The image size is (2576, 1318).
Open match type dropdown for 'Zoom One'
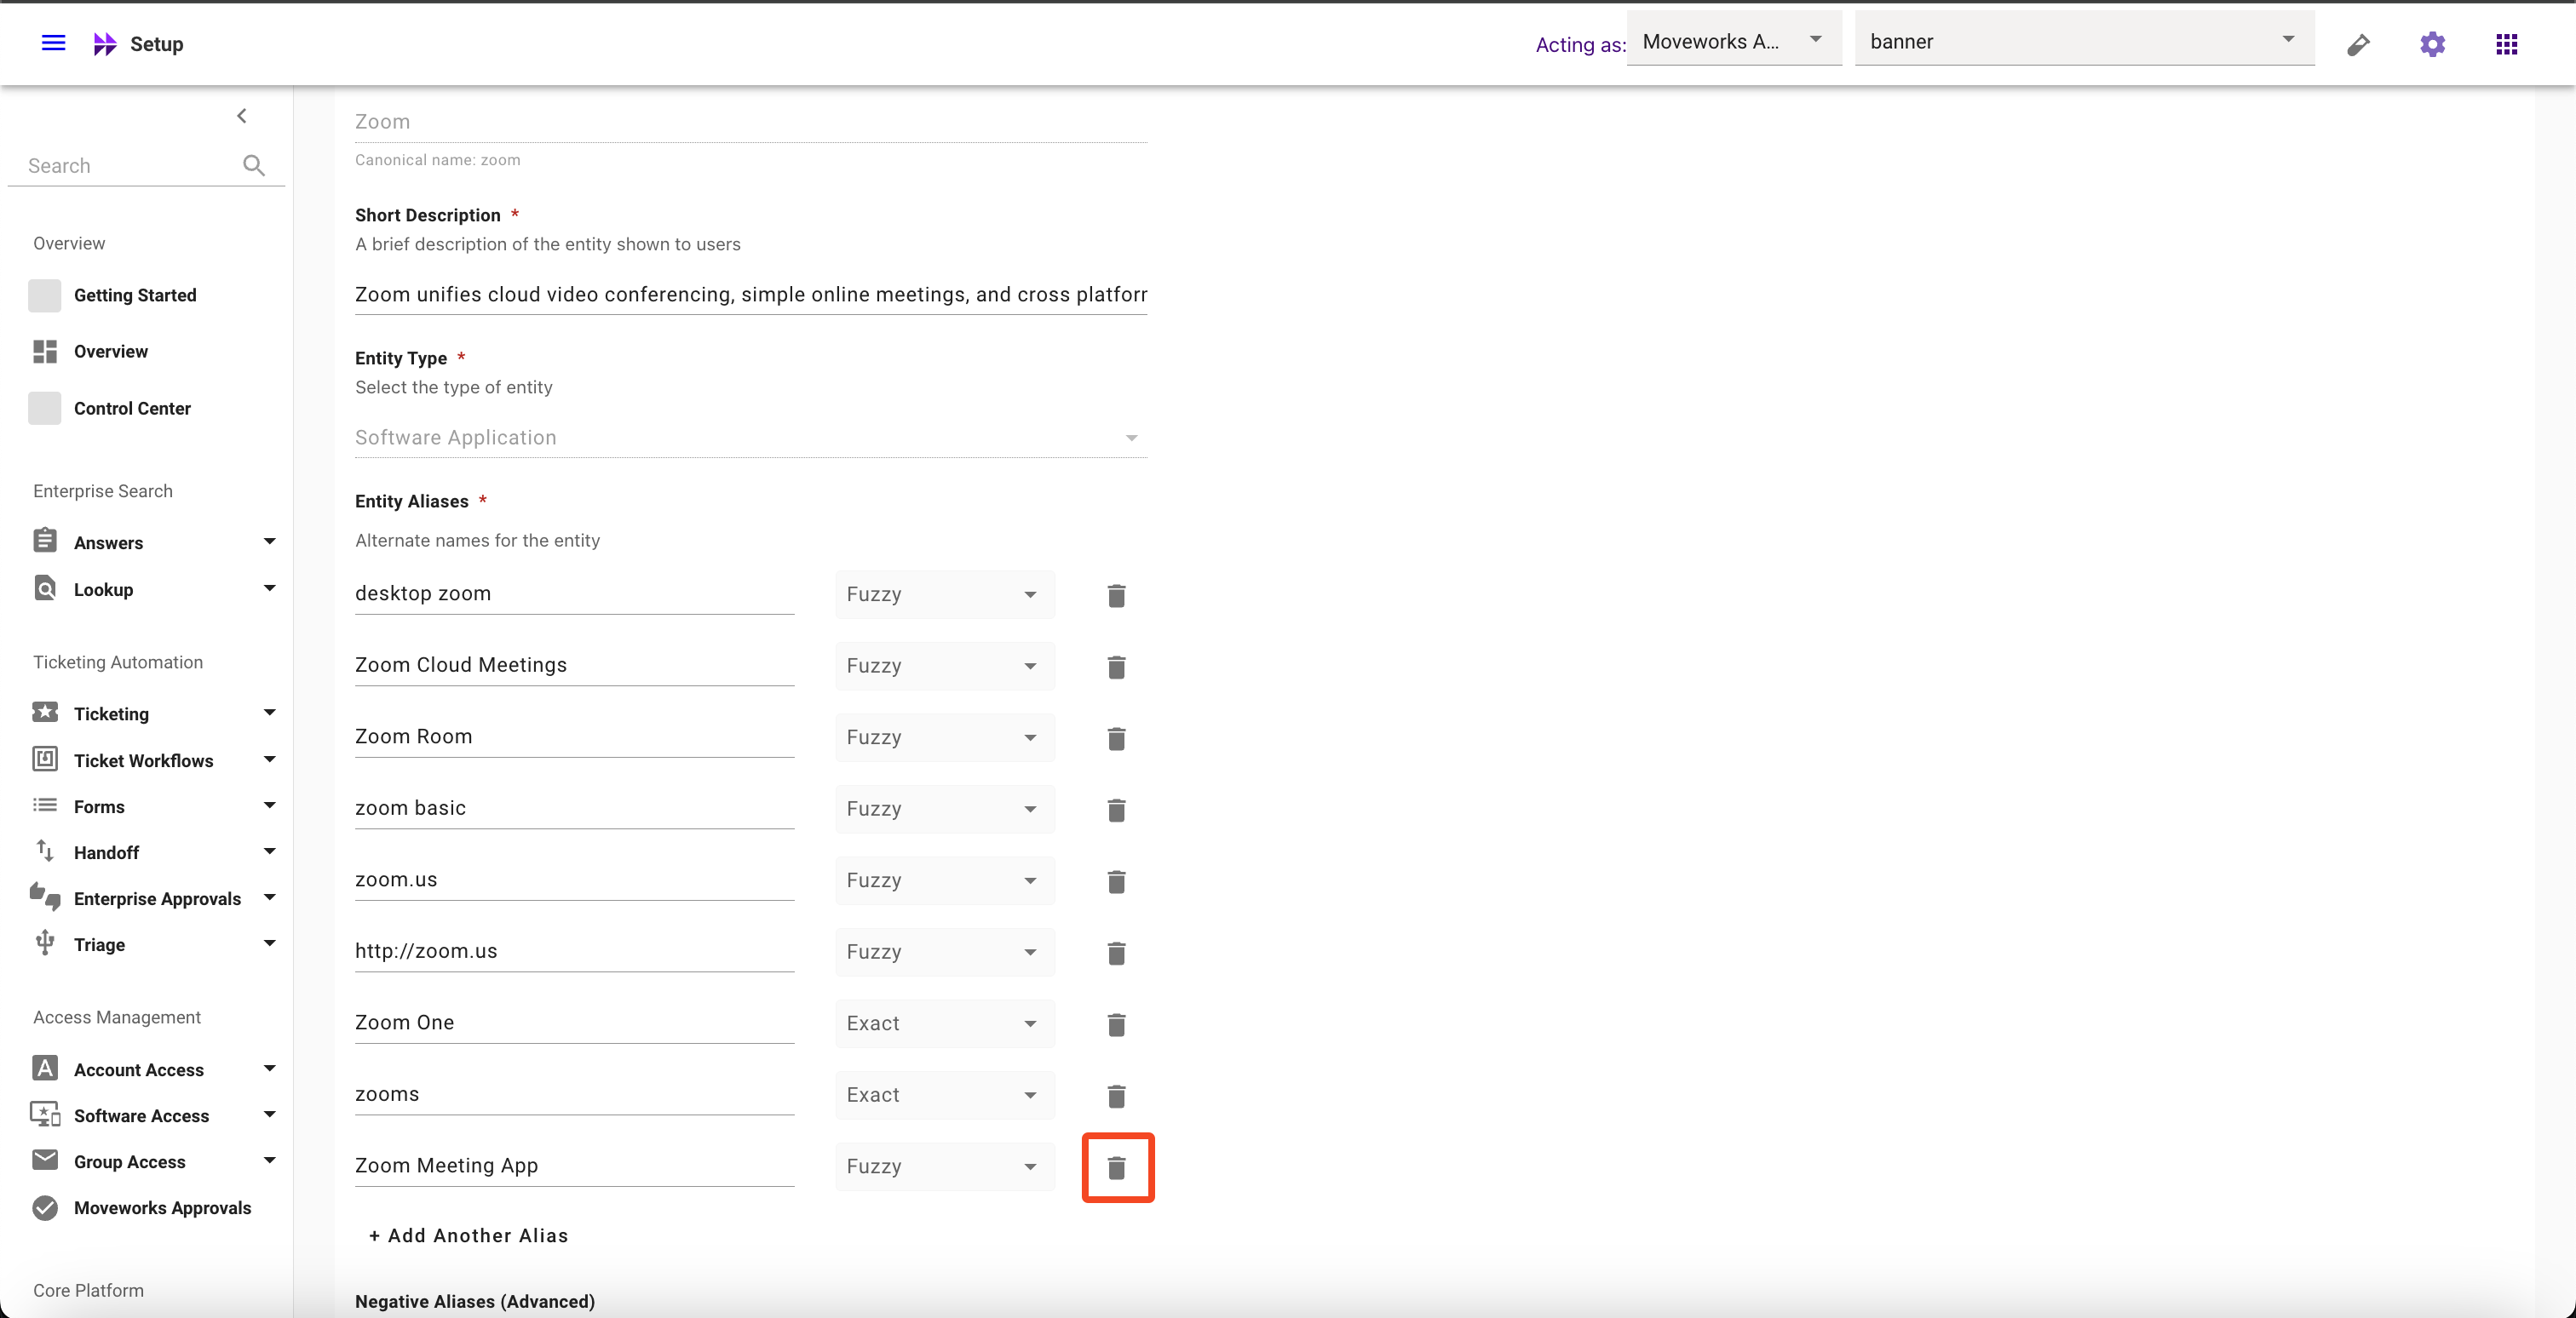(x=943, y=1023)
